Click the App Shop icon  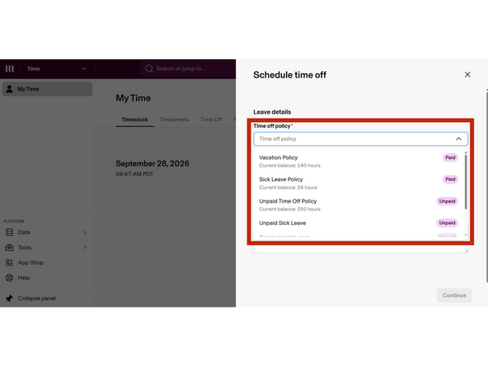[9, 263]
